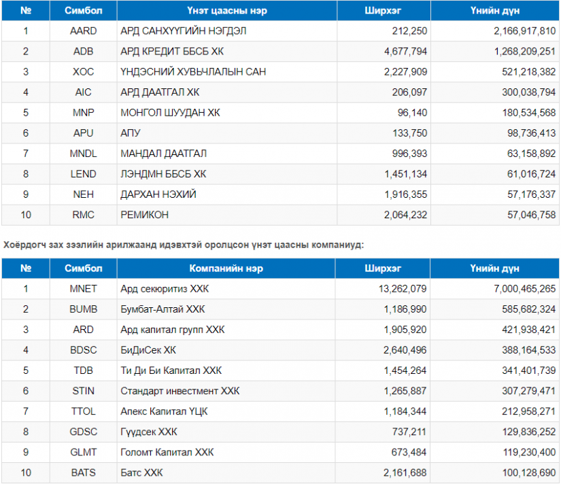
Task: Select the BDSC symbol cell
Action: [x=84, y=350]
